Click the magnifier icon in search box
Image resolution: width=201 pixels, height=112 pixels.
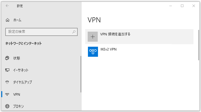74,32
